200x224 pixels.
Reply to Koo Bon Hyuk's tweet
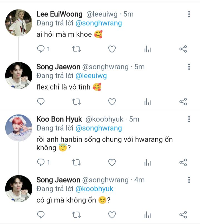click(41, 162)
